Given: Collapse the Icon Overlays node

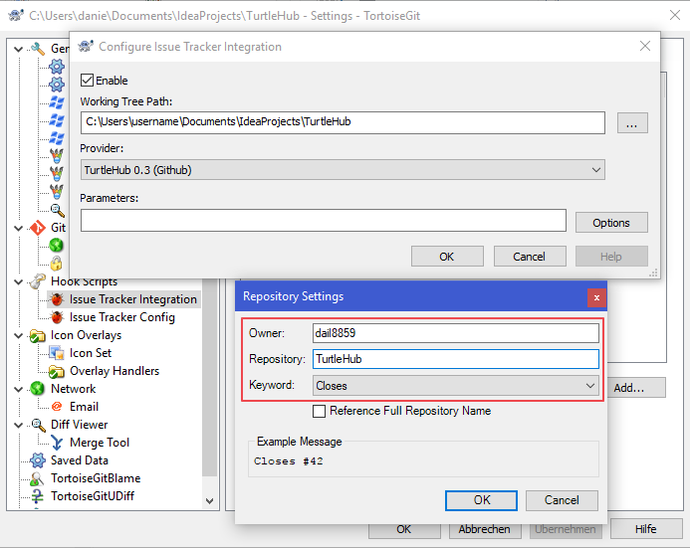Looking at the screenshot, I should coord(19,336).
